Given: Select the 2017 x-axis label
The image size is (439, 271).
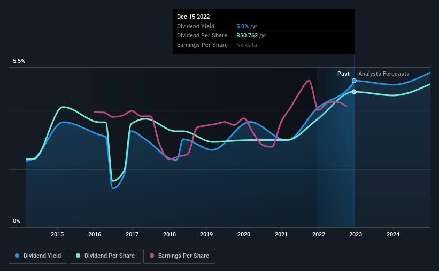Looking at the screenshot, I should (x=132, y=234).
